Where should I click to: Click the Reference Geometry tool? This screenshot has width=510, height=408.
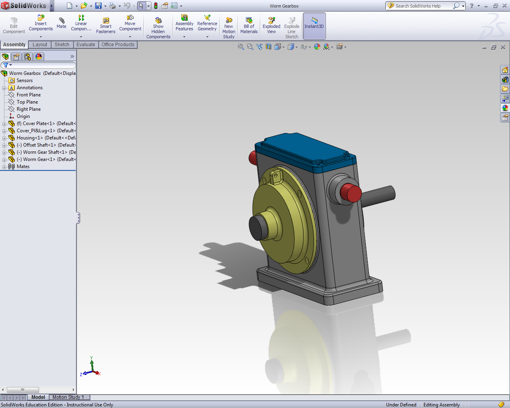click(207, 24)
